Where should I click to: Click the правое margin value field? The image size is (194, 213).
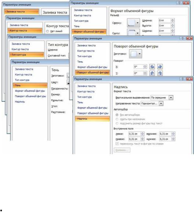pos(135,139)
